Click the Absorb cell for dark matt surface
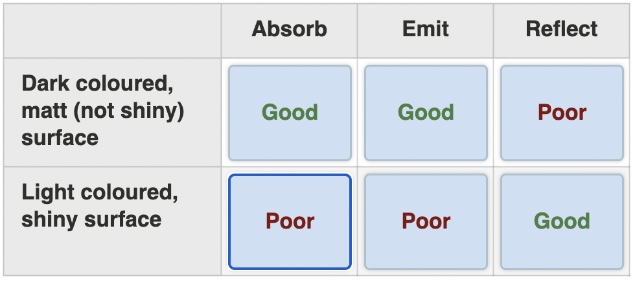 [290, 113]
